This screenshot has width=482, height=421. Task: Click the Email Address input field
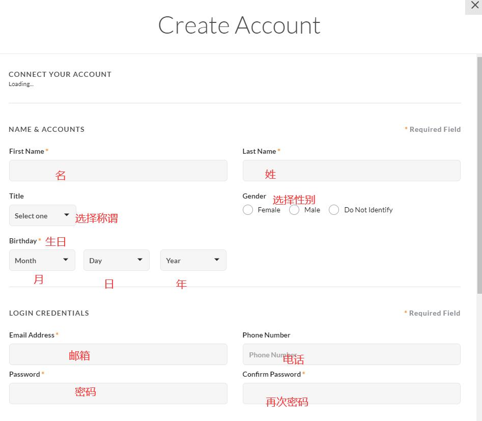(x=118, y=354)
